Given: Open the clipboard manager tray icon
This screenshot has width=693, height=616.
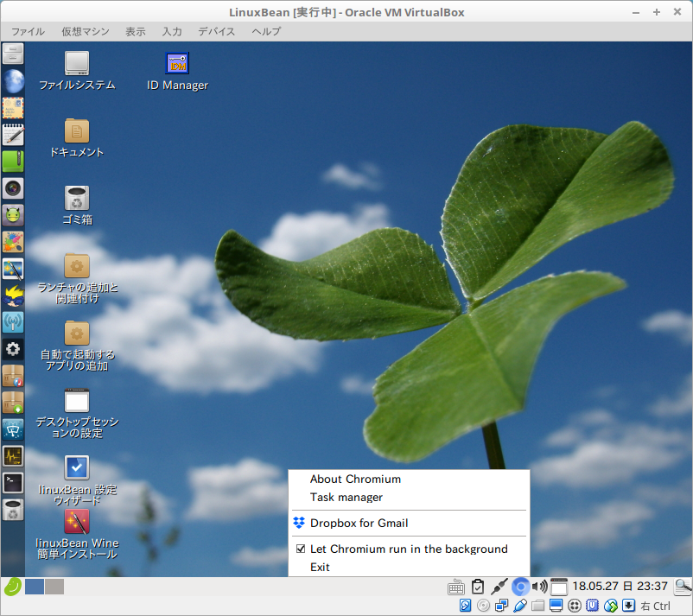Looking at the screenshot, I should (x=478, y=587).
